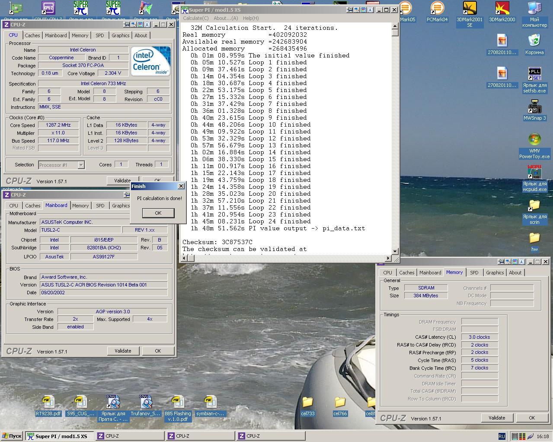Open the scrin folder shortcut

(534, 211)
